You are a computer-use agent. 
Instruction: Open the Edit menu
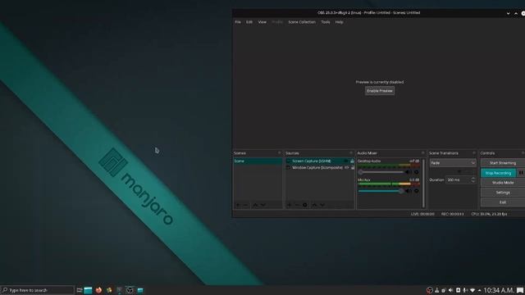pos(249,22)
